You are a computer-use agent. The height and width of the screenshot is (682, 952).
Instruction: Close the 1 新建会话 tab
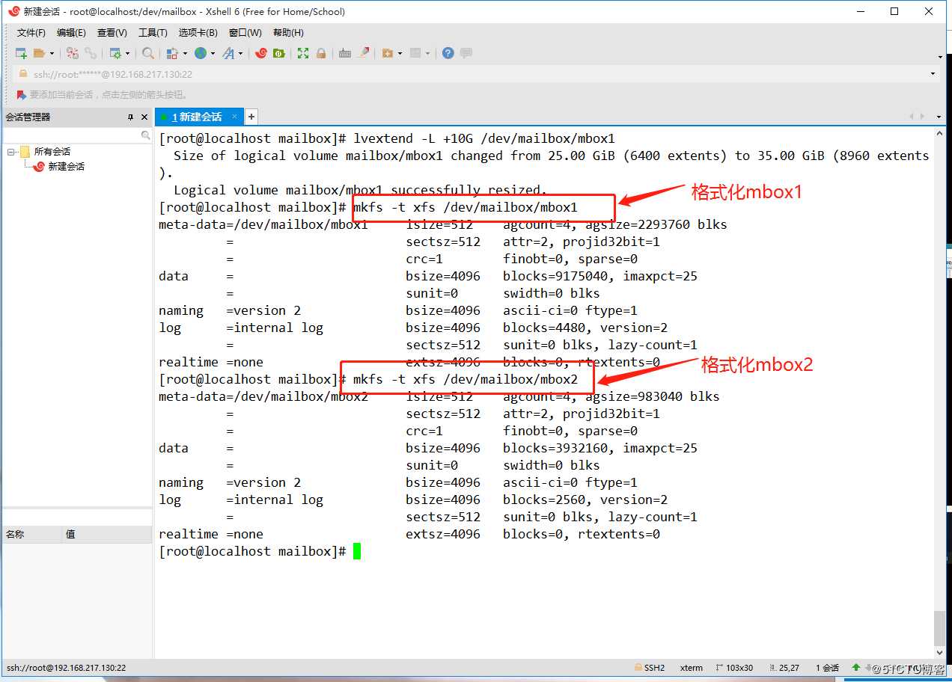[234, 116]
